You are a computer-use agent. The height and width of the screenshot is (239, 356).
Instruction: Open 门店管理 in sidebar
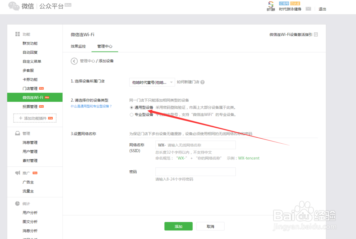click(30, 89)
